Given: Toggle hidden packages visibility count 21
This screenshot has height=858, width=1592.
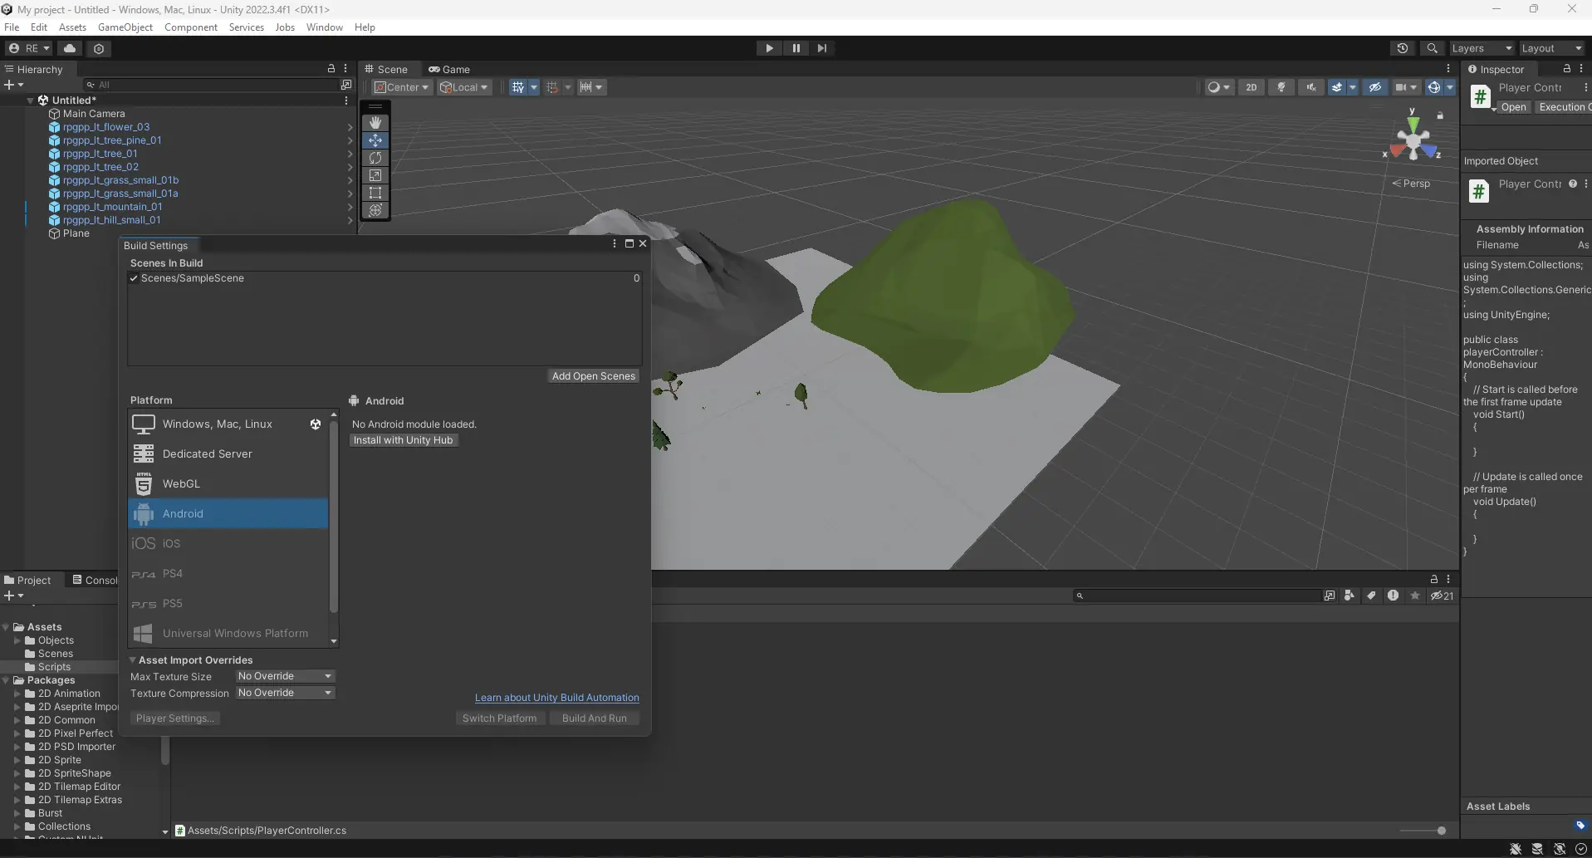Looking at the screenshot, I should pyautogui.click(x=1442, y=596).
